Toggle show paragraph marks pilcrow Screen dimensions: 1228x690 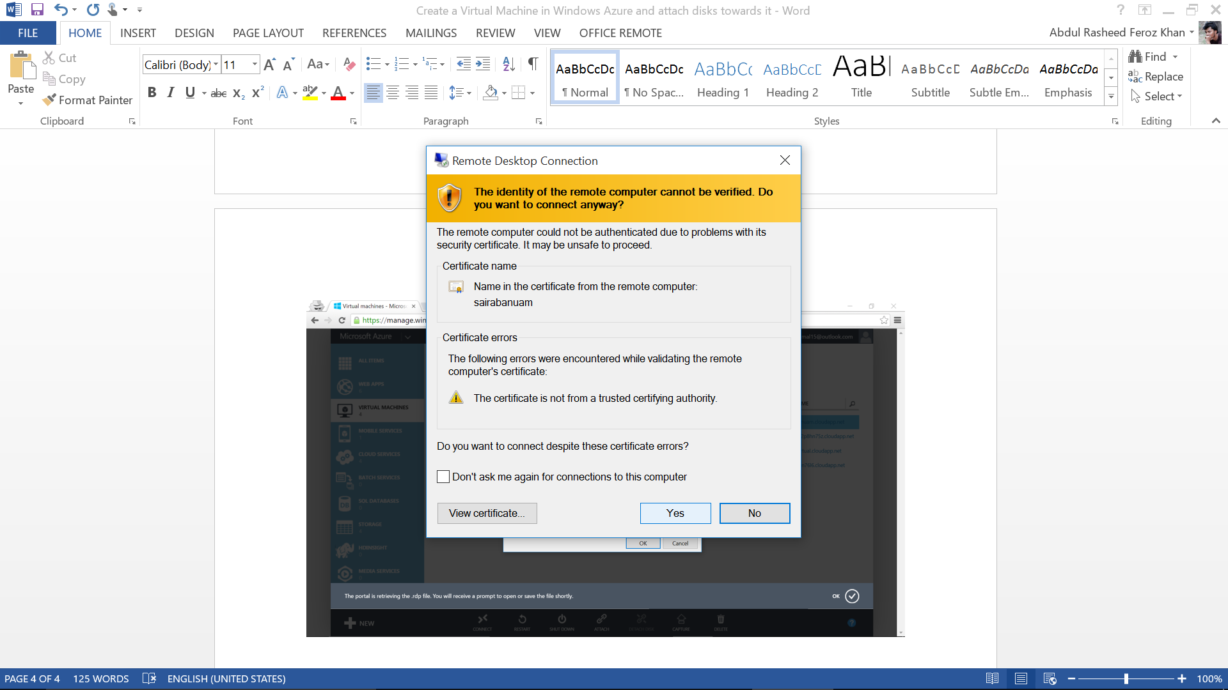(533, 64)
